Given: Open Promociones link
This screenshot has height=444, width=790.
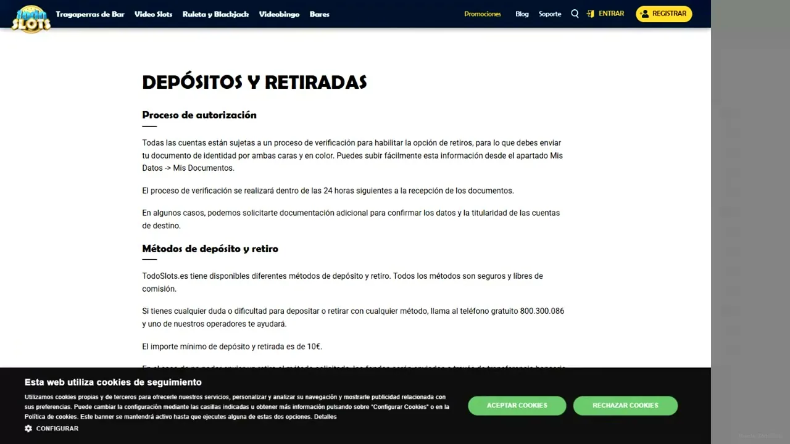Looking at the screenshot, I should 483,14.
